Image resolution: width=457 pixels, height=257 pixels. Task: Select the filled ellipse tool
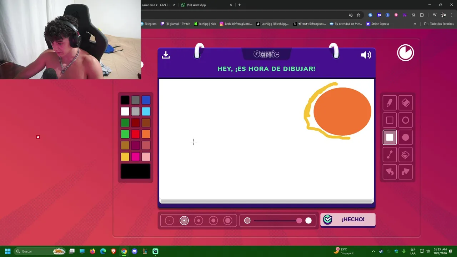click(x=405, y=137)
